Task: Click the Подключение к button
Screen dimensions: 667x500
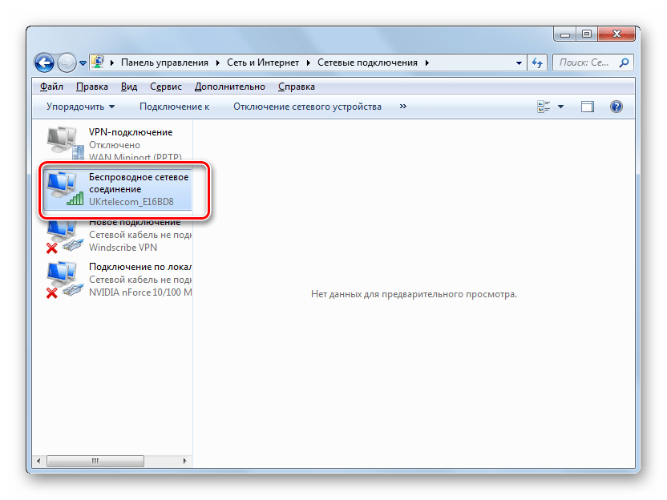Action: coord(174,107)
